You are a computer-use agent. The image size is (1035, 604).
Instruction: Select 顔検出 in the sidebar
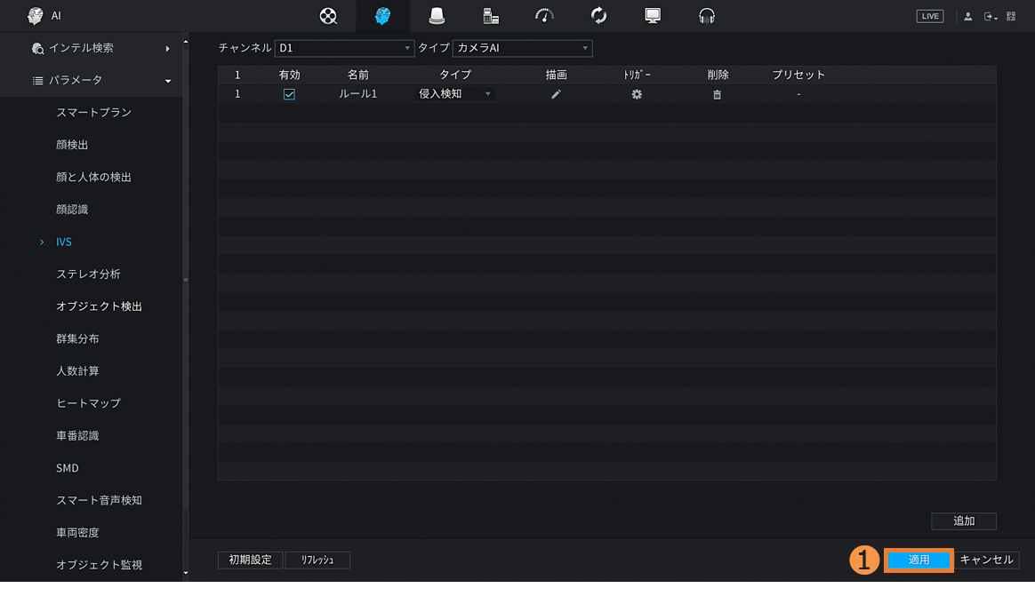click(72, 145)
